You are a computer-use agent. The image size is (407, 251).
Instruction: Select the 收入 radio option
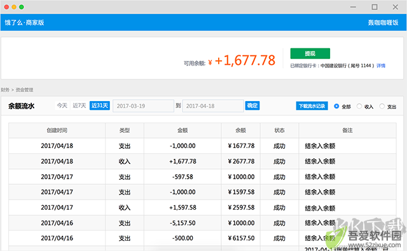(359, 106)
